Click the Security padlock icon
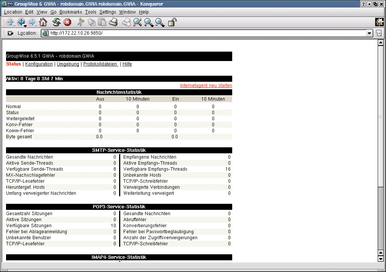This screenshot has height=272, width=386. click(172, 22)
